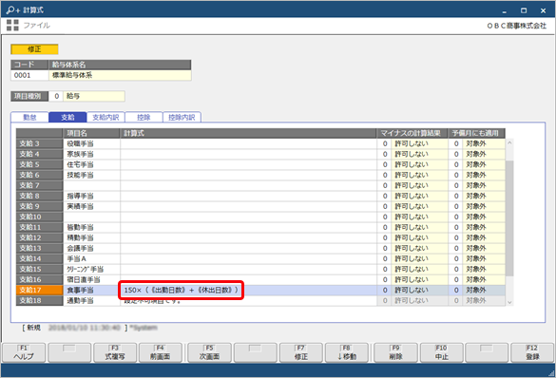
Task: Click the code field 0001
Action: click(29, 75)
